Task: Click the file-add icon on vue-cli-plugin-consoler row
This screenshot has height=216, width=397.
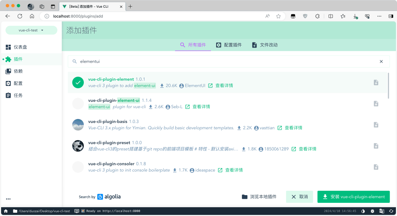Action: [376, 167]
